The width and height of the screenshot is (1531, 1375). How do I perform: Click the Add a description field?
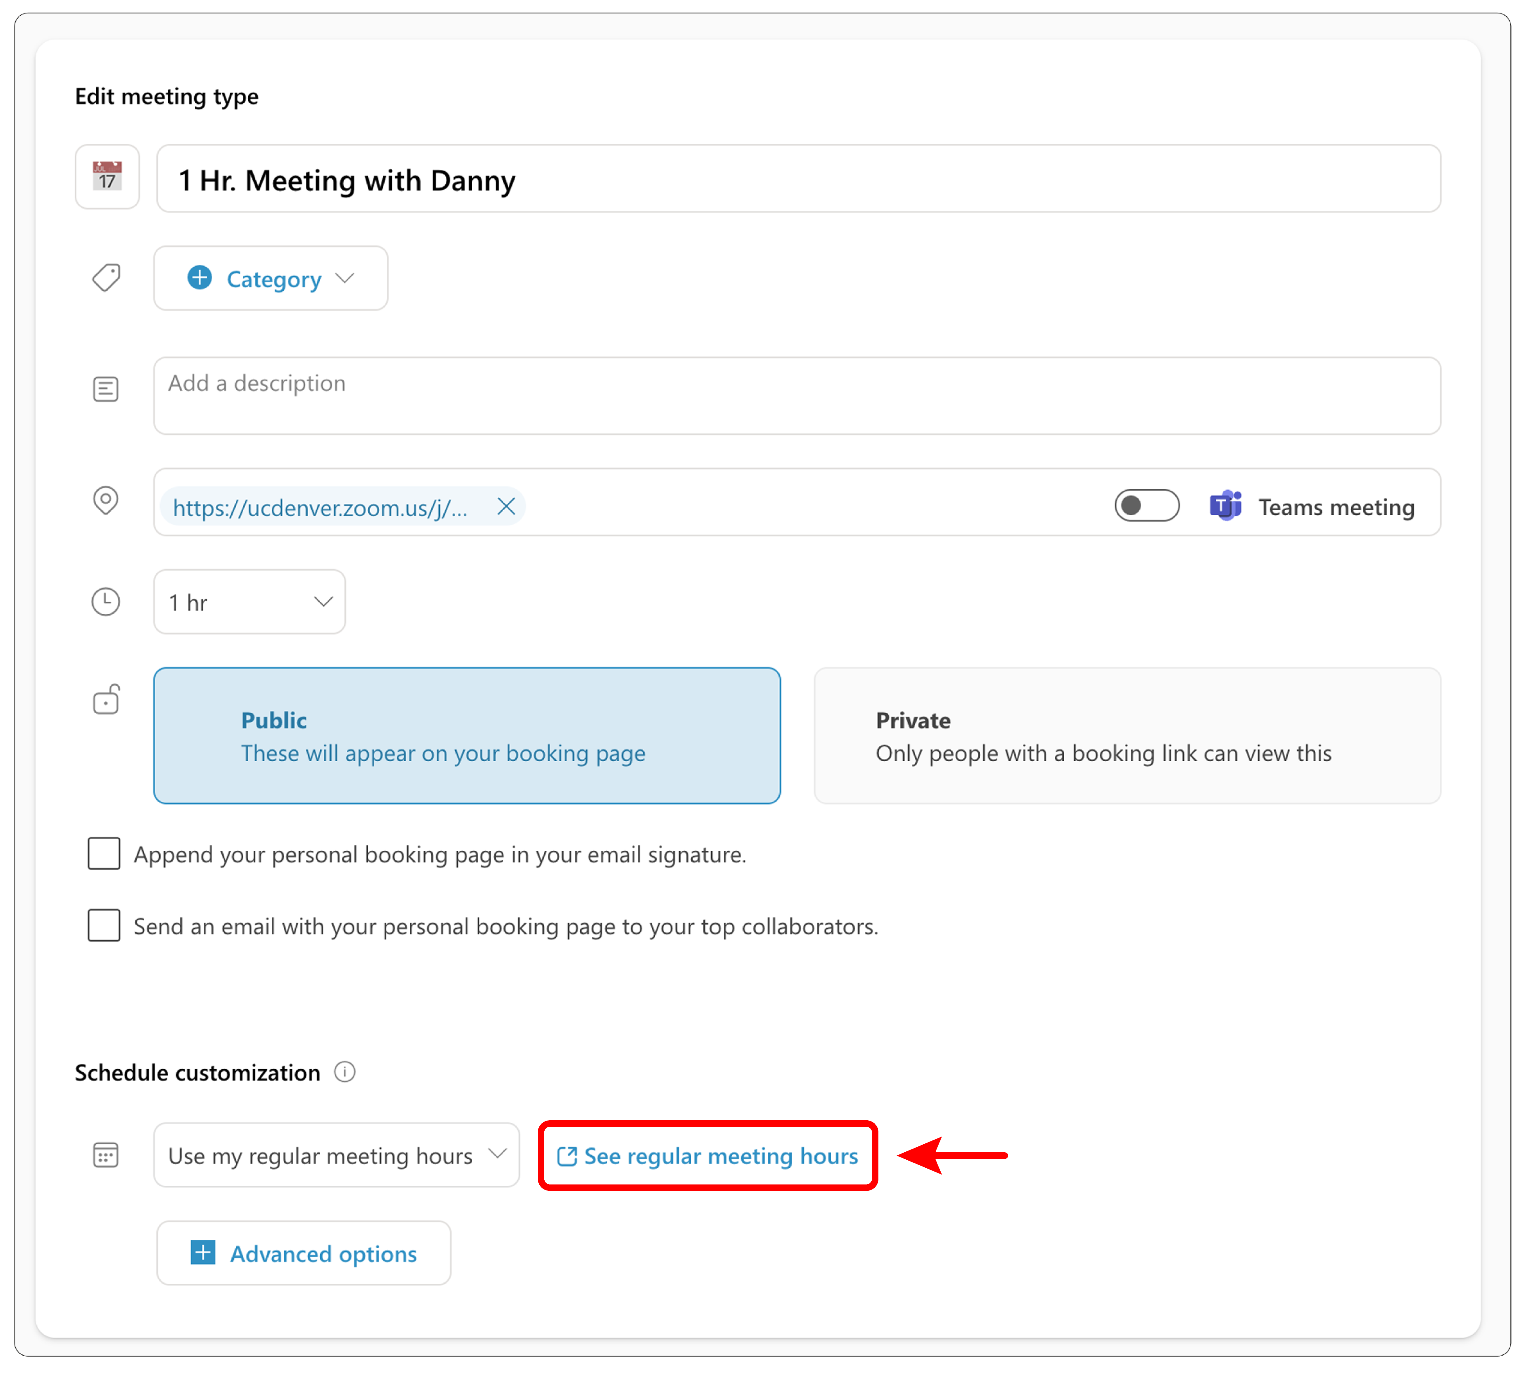tap(797, 395)
